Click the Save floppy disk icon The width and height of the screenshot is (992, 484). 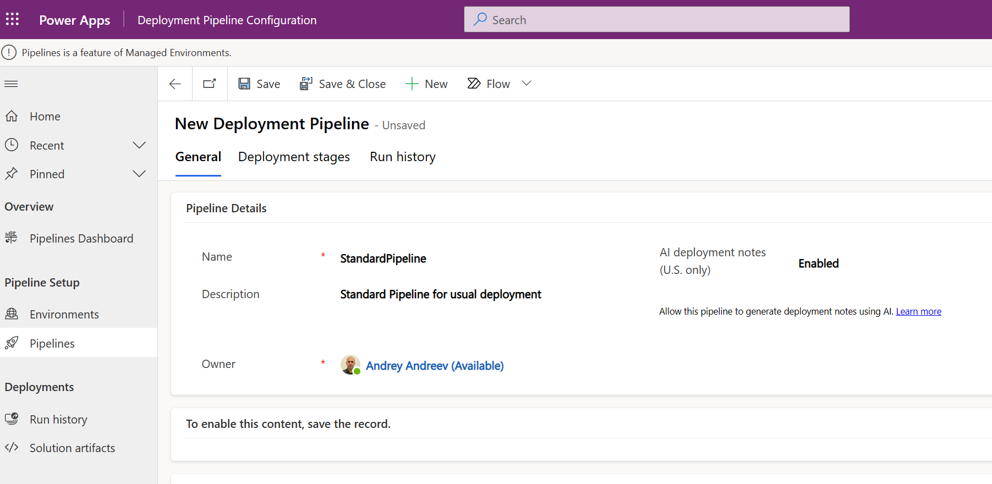pyautogui.click(x=244, y=84)
